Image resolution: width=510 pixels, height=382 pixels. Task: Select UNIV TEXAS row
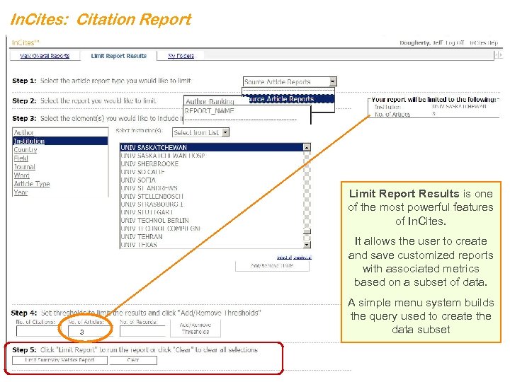[x=211, y=244]
